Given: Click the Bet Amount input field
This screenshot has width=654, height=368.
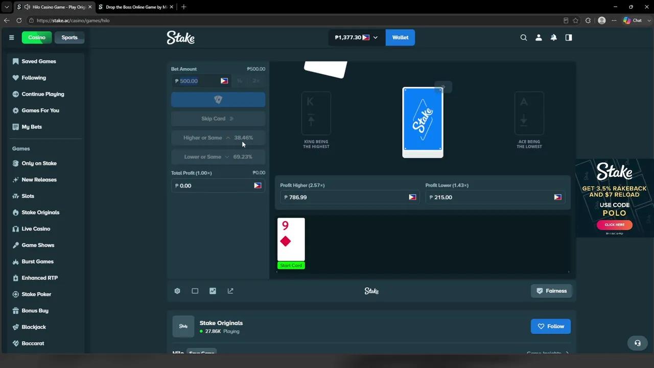Looking at the screenshot, I should 201,81.
